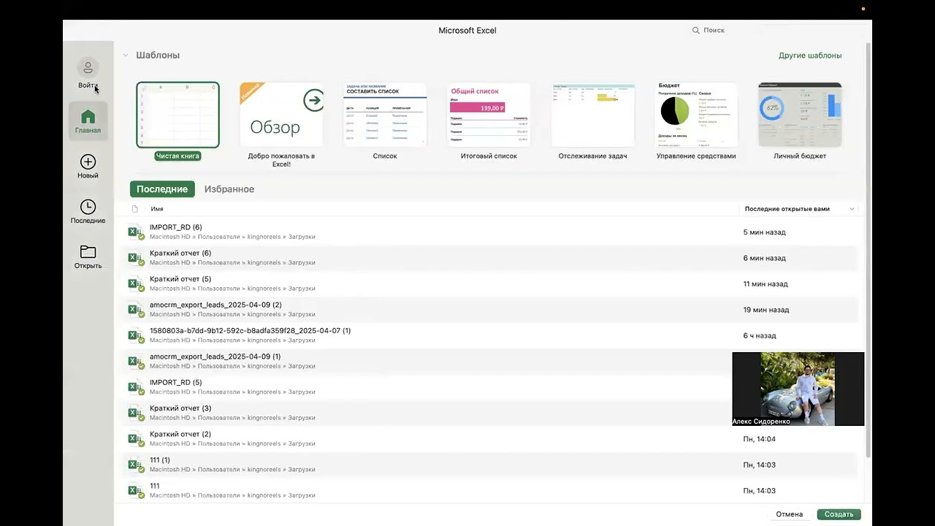
Task: Click the Excel icon of the last file 111
Action: point(135,491)
